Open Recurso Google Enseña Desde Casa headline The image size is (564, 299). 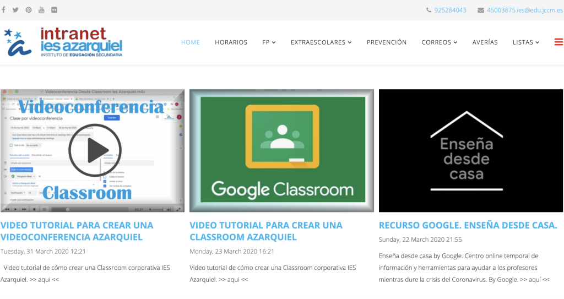(468, 225)
